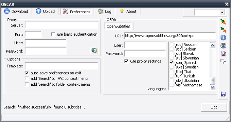Enable add 'Search' to .AVI context menu
The width and height of the screenshot is (231, 122).
click(27, 79)
